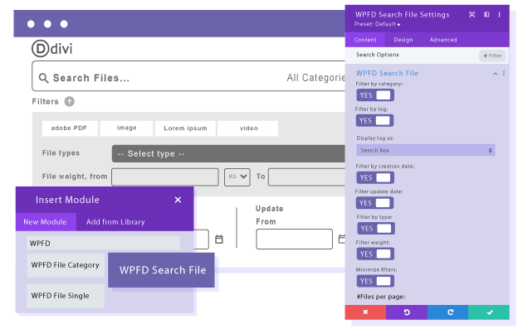Open the All Categories dropdown
The height and width of the screenshot is (329, 523).
pos(315,78)
